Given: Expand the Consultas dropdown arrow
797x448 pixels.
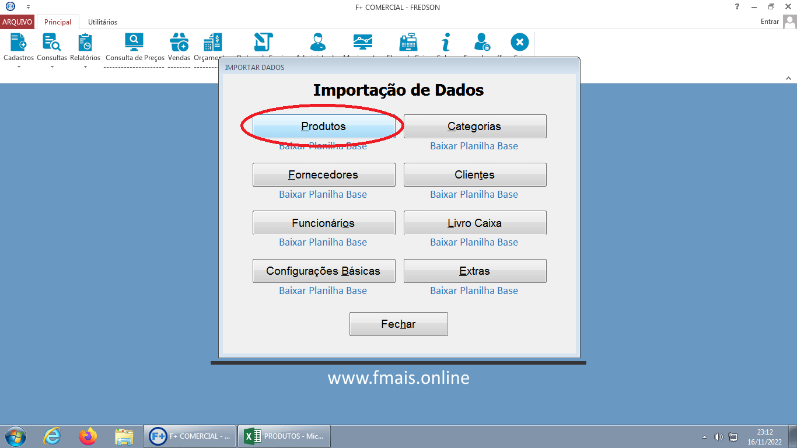Looking at the screenshot, I should 52,66.
